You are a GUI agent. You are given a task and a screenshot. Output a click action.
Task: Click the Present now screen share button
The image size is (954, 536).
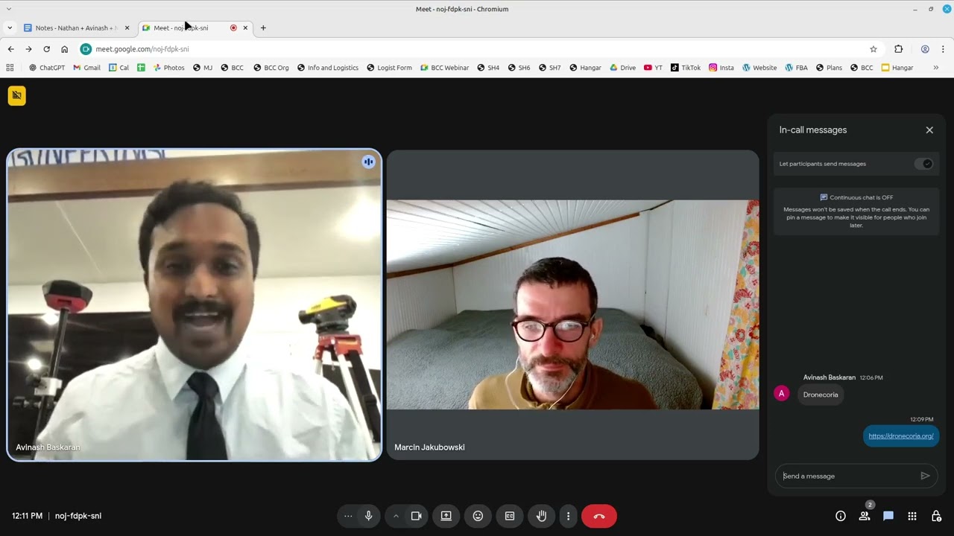tap(446, 516)
